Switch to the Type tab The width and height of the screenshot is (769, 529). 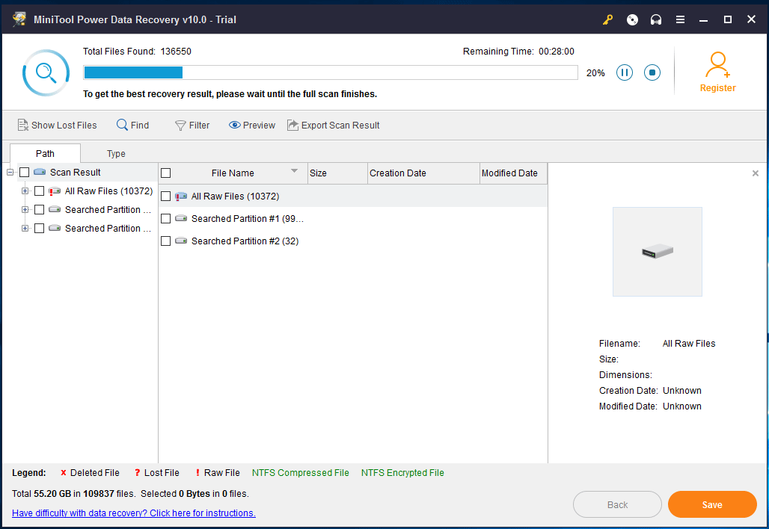116,153
